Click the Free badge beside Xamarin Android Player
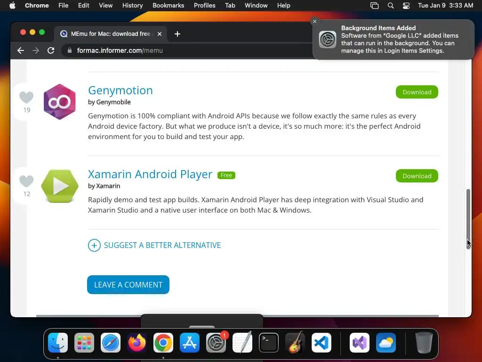Viewport: 482px width, 362px height. click(226, 175)
